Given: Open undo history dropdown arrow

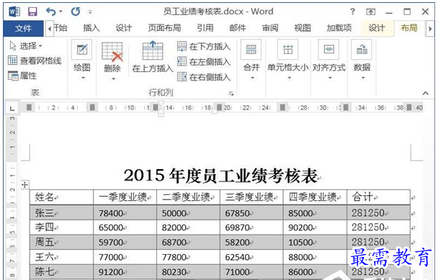Looking at the screenshot, I should click(61, 12).
